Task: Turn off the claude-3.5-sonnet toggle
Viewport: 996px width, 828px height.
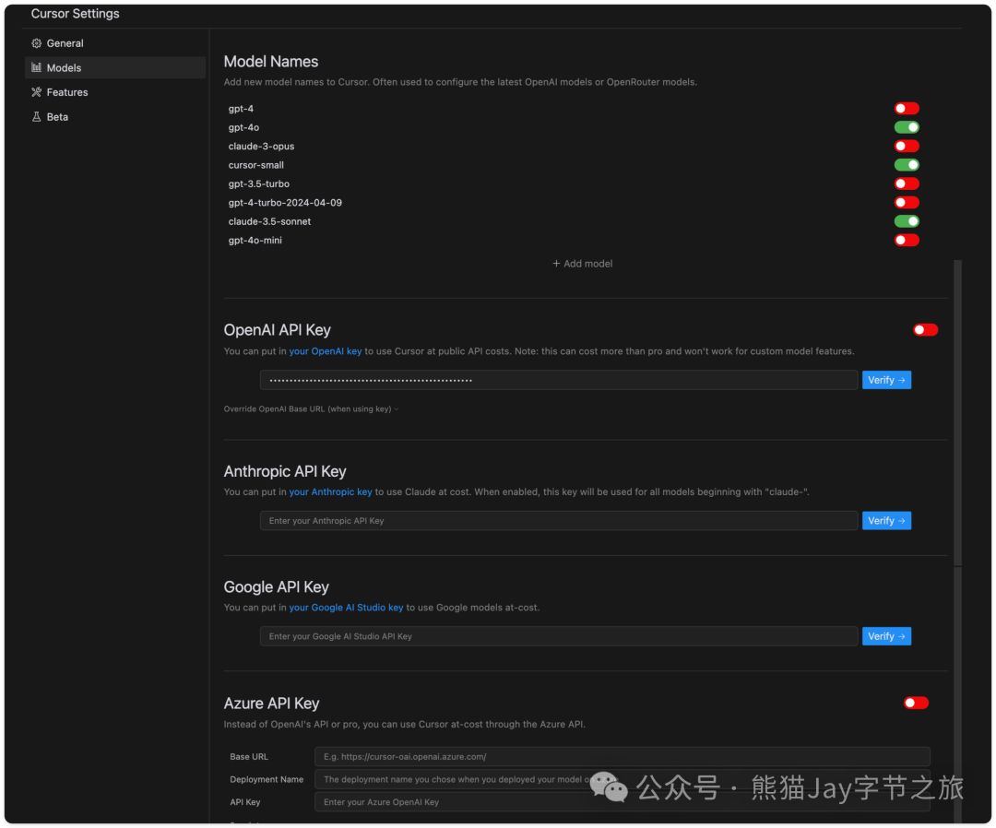Action: 906,220
